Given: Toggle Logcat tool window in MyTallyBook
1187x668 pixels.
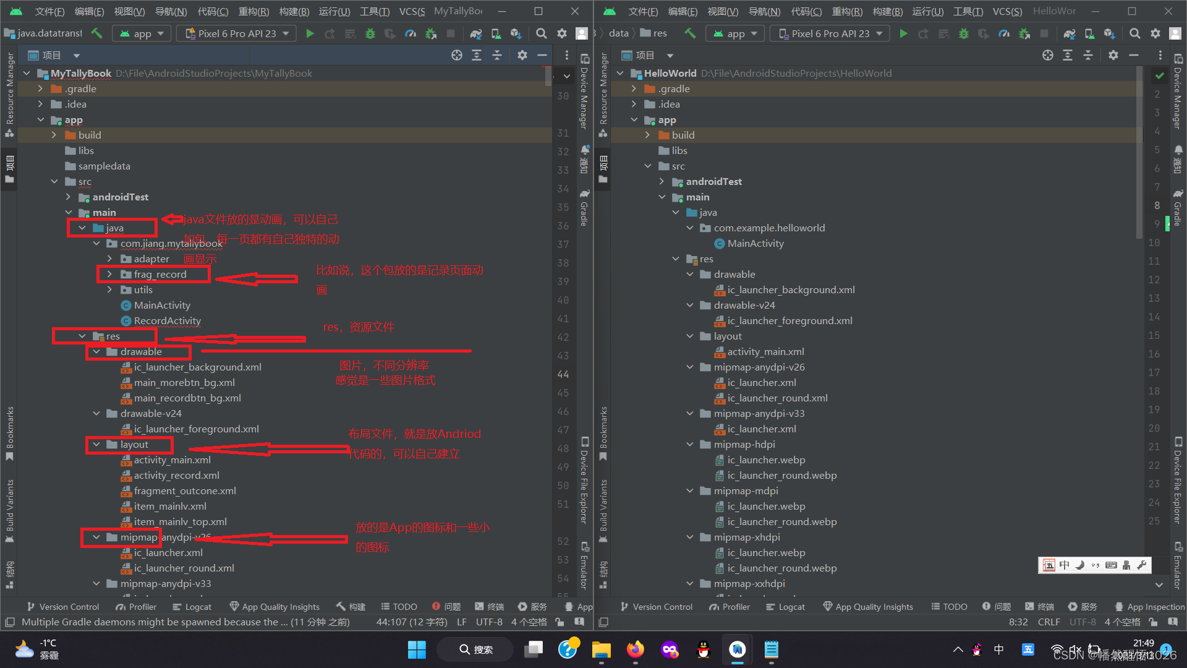Looking at the screenshot, I should click(x=192, y=607).
